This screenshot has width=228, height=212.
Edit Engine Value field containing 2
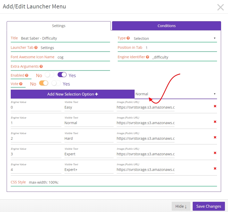[36, 138]
